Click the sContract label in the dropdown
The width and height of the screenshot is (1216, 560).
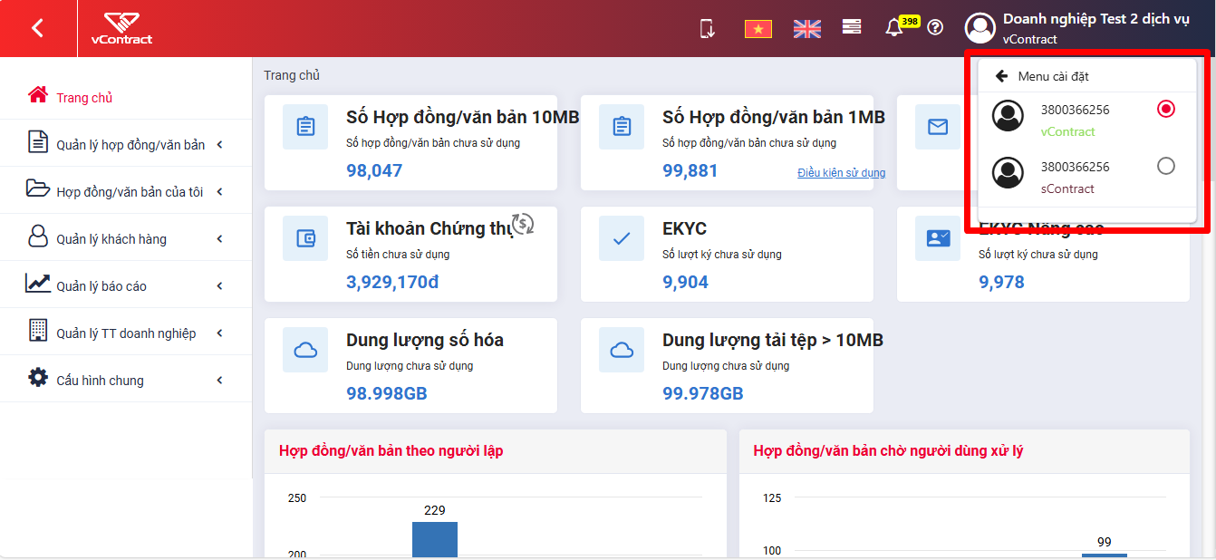click(x=1067, y=188)
